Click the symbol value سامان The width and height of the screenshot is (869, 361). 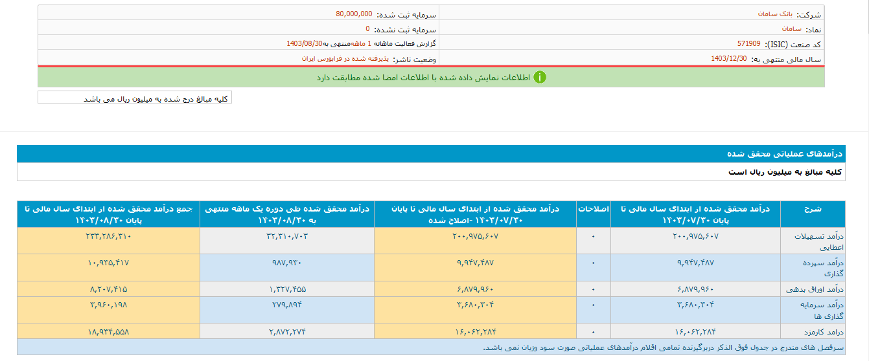(x=791, y=29)
